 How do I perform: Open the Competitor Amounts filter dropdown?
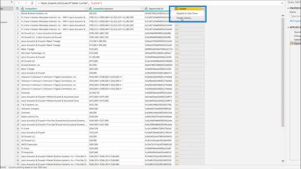pos(142,9)
